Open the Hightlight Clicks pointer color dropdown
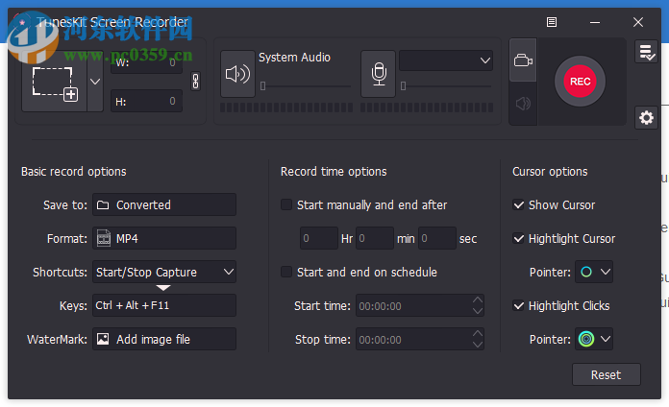The image size is (669, 407). 594,339
